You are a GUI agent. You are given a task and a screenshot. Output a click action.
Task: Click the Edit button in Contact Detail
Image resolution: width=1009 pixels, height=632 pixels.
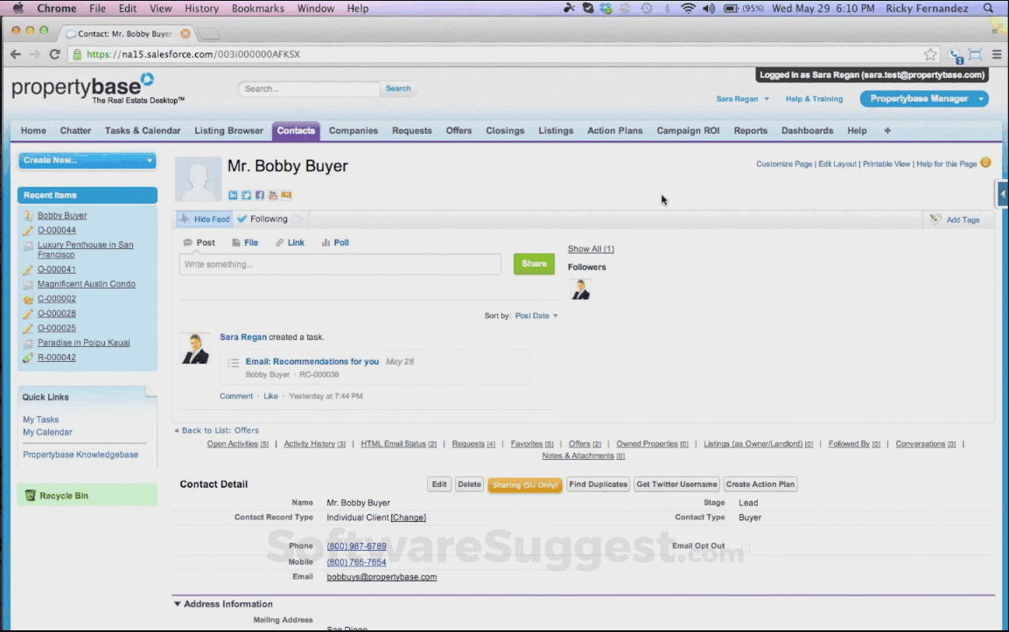(x=438, y=483)
